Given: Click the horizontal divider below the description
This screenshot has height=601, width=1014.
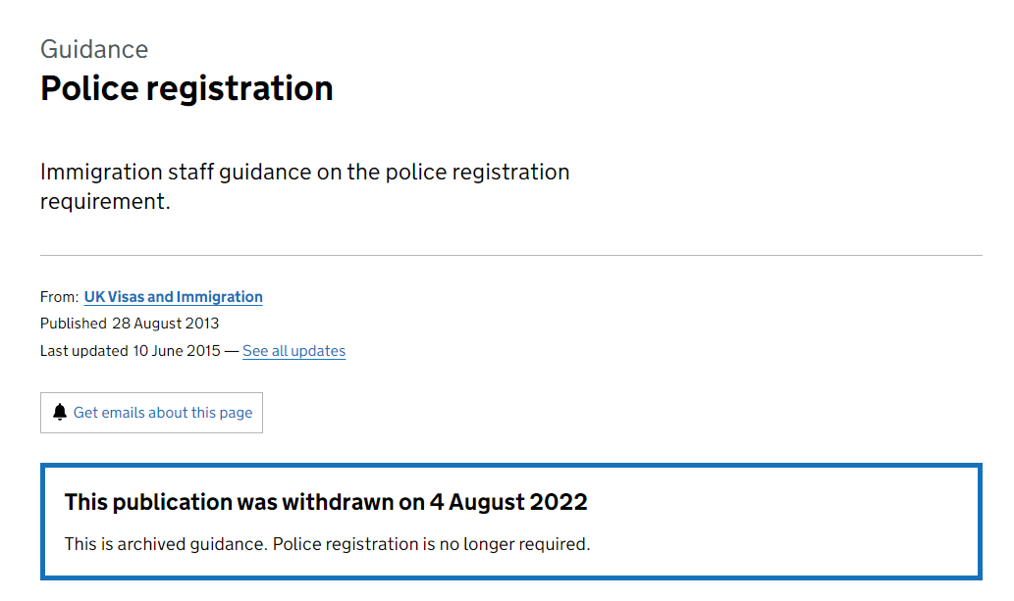Looking at the screenshot, I should click(510, 255).
